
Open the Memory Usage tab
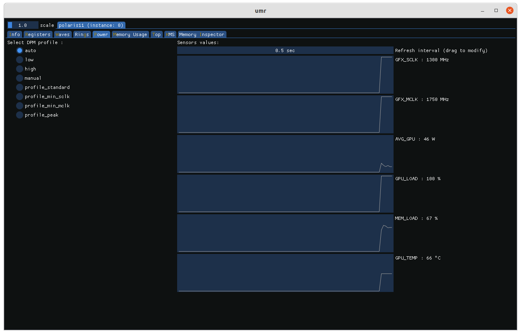[x=130, y=34]
